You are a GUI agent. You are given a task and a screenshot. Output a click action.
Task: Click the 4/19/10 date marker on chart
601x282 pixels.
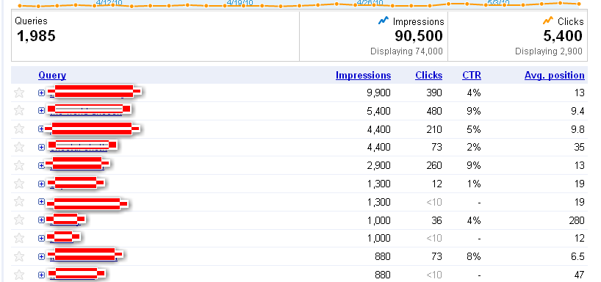coord(240,3)
